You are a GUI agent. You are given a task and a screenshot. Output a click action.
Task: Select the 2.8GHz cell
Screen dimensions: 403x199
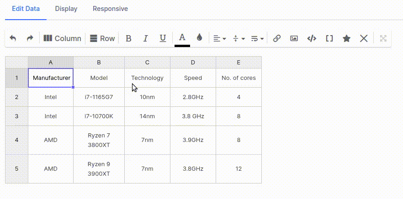(193, 97)
